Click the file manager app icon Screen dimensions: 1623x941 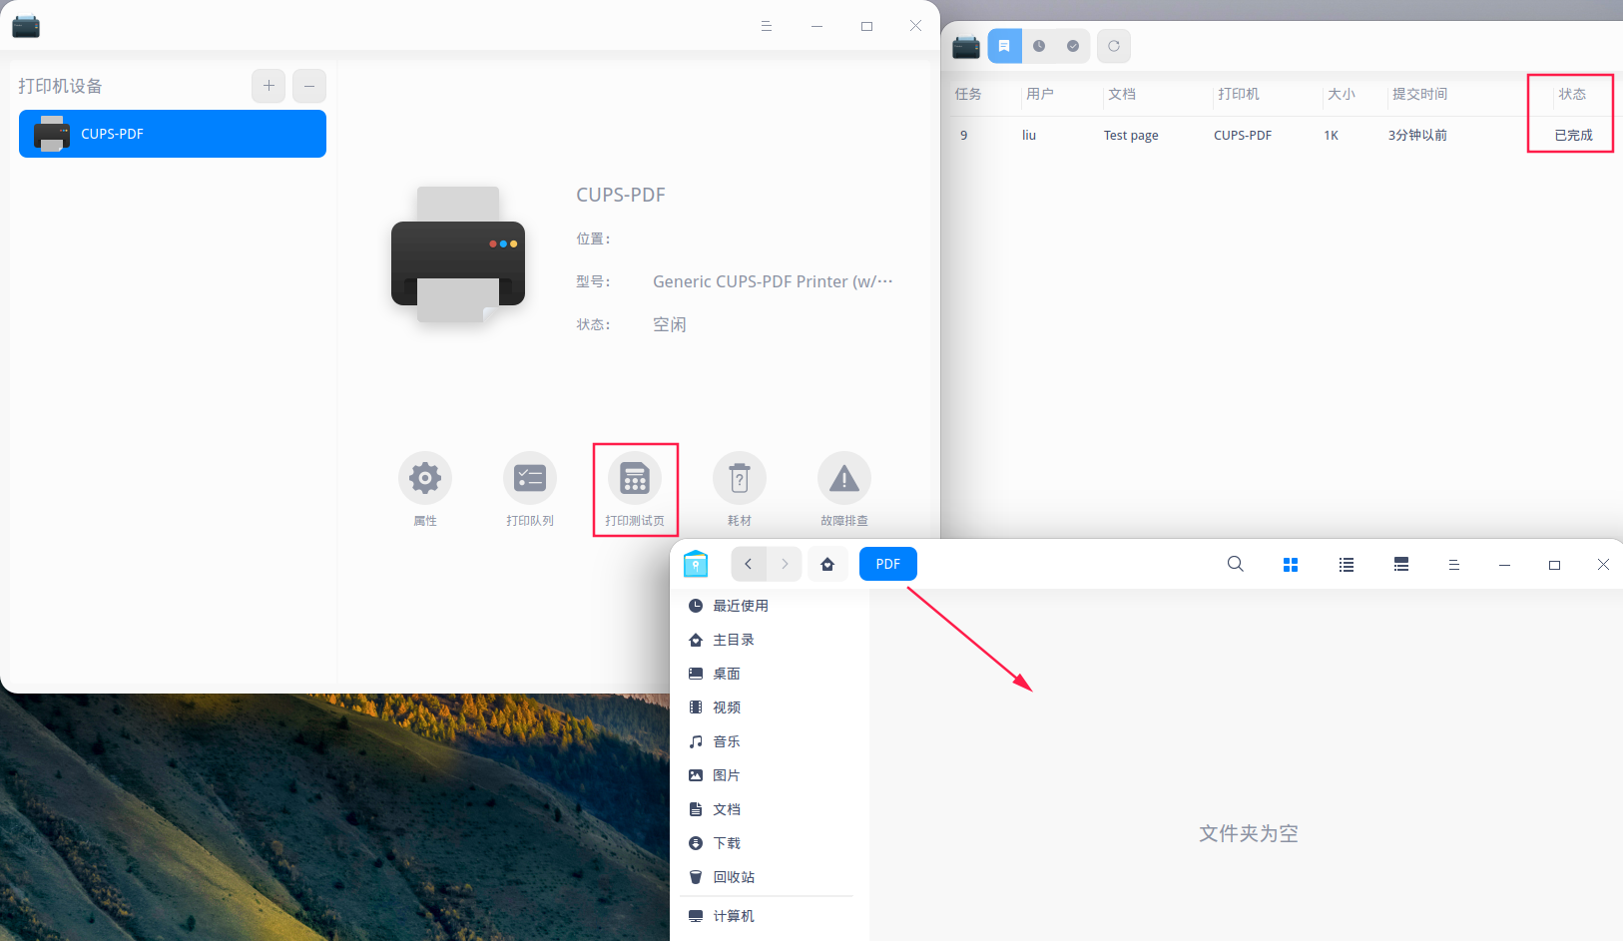[x=696, y=564]
